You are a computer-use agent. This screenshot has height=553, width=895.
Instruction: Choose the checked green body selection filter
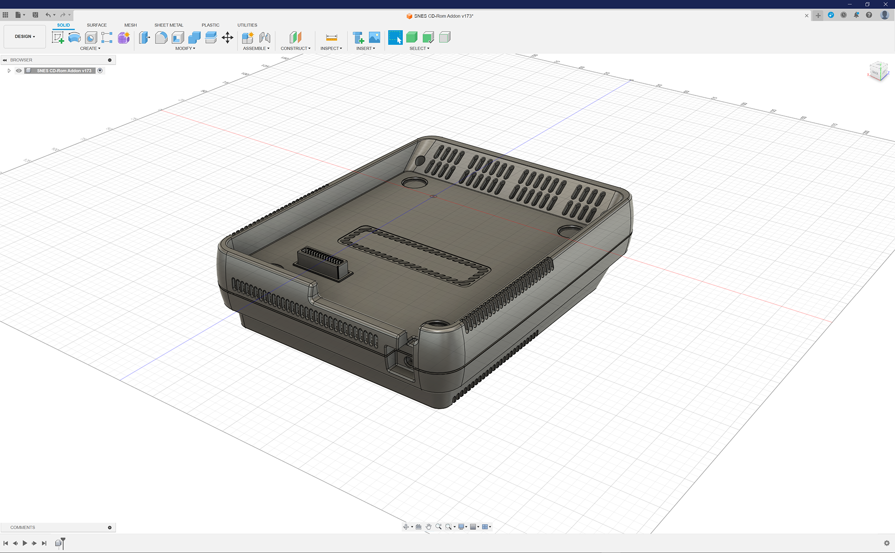428,37
